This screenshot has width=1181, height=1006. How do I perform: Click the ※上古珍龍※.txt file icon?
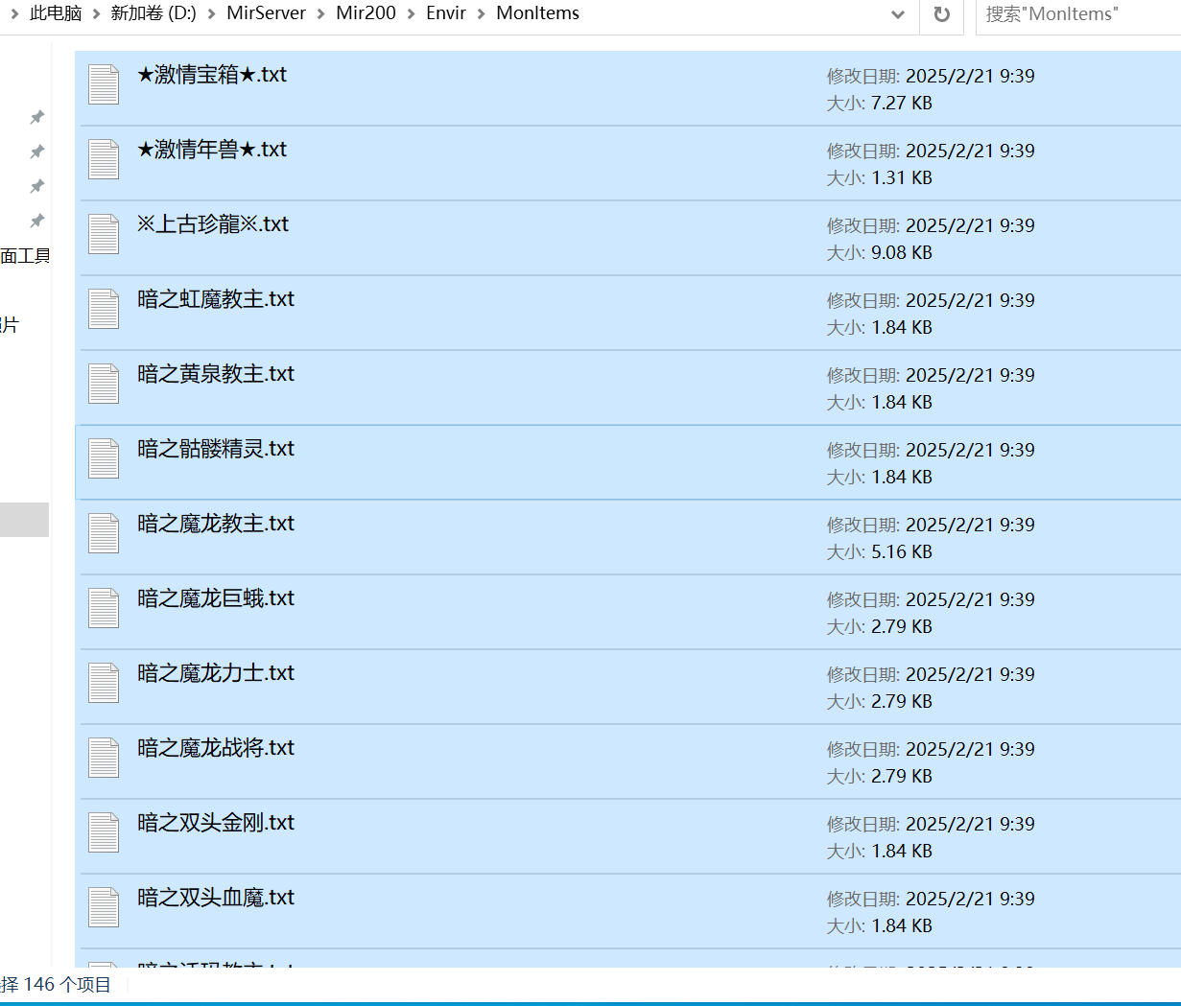104,234
